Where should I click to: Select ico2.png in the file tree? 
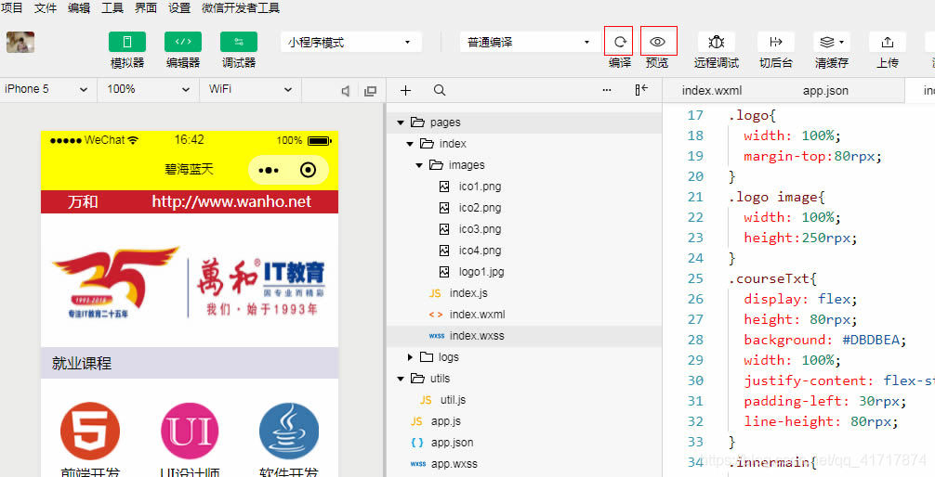click(x=480, y=208)
